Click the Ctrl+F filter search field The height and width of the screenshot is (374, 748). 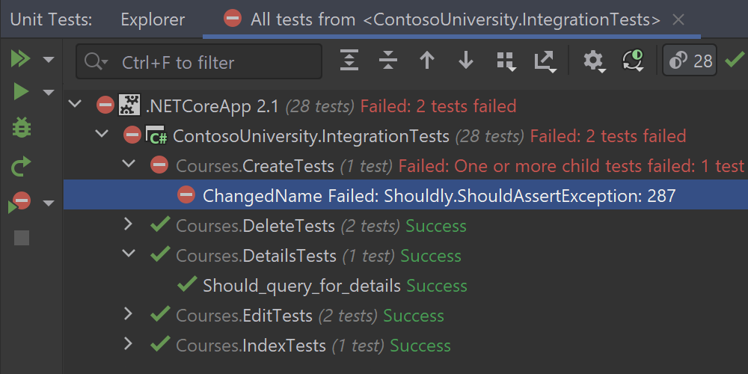209,62
